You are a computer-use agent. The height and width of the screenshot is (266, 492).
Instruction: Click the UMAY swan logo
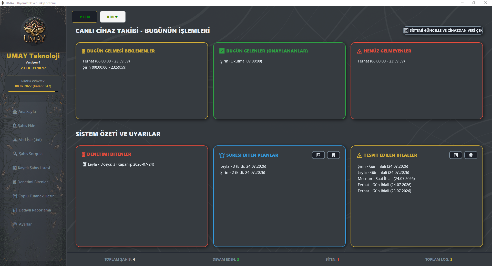[34, 31]
